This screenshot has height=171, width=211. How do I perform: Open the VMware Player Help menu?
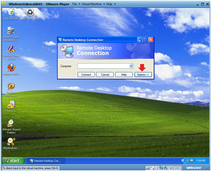click(x=111, y=4)
